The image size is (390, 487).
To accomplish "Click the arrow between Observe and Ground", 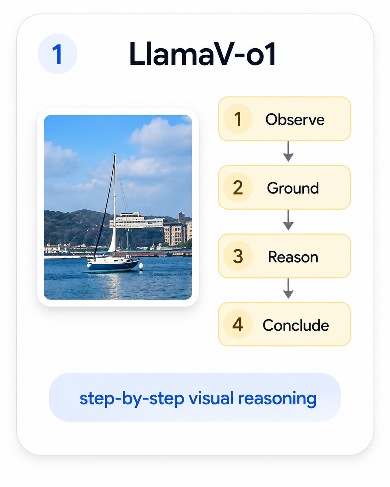I will click(x=288, y=152).
